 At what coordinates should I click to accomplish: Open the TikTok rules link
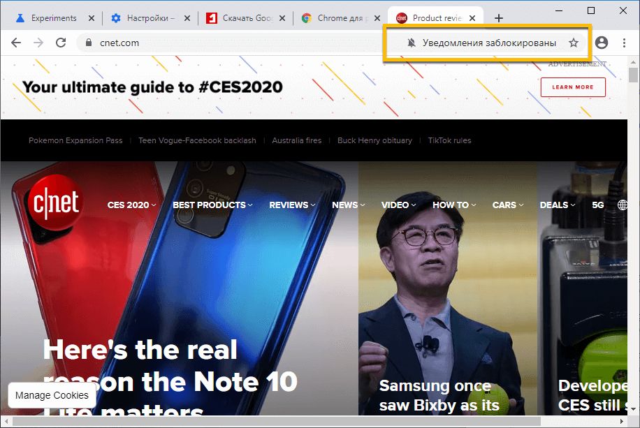[x=449, y=140]
